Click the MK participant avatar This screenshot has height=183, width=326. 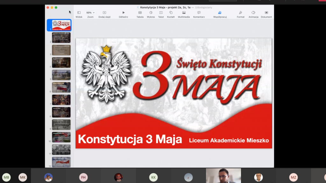[23, 177]
